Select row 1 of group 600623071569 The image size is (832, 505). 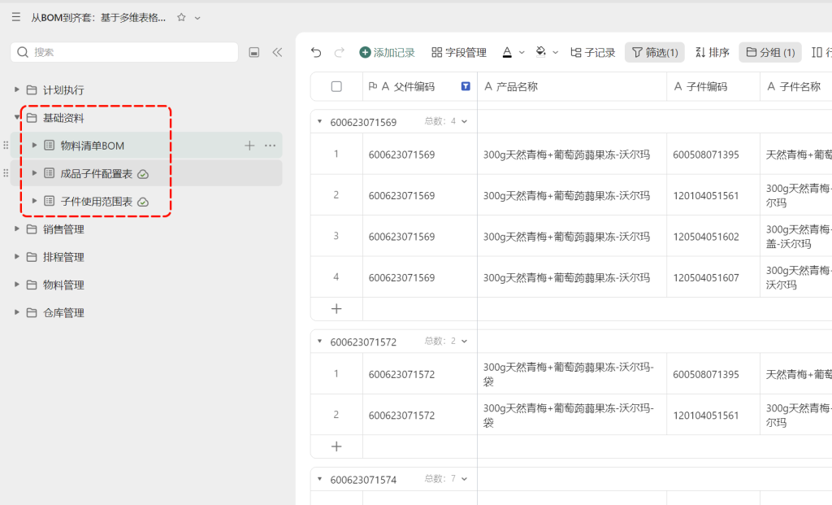pos(336,154)
